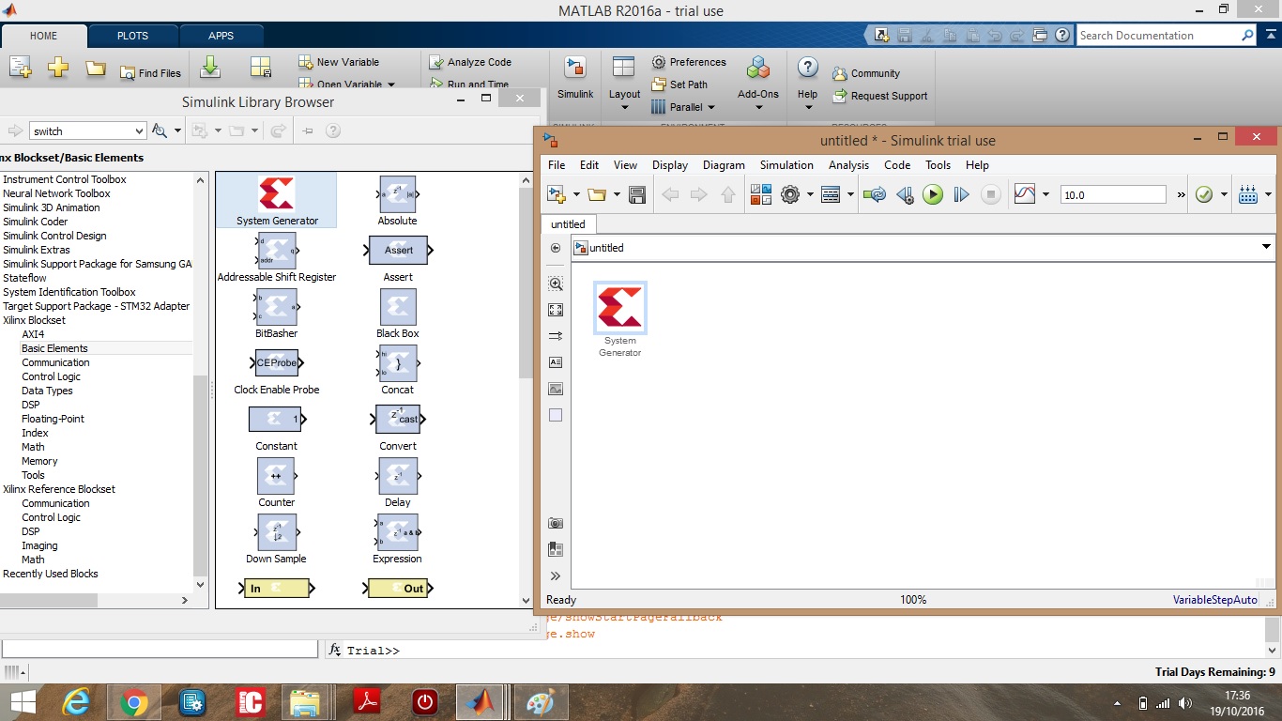Image resolution: width=1282 pixels, height=721 pixels.
Task: Click the Model Advisor checkmark icon
Action: pyautogui.click(x=1204, y=194)
